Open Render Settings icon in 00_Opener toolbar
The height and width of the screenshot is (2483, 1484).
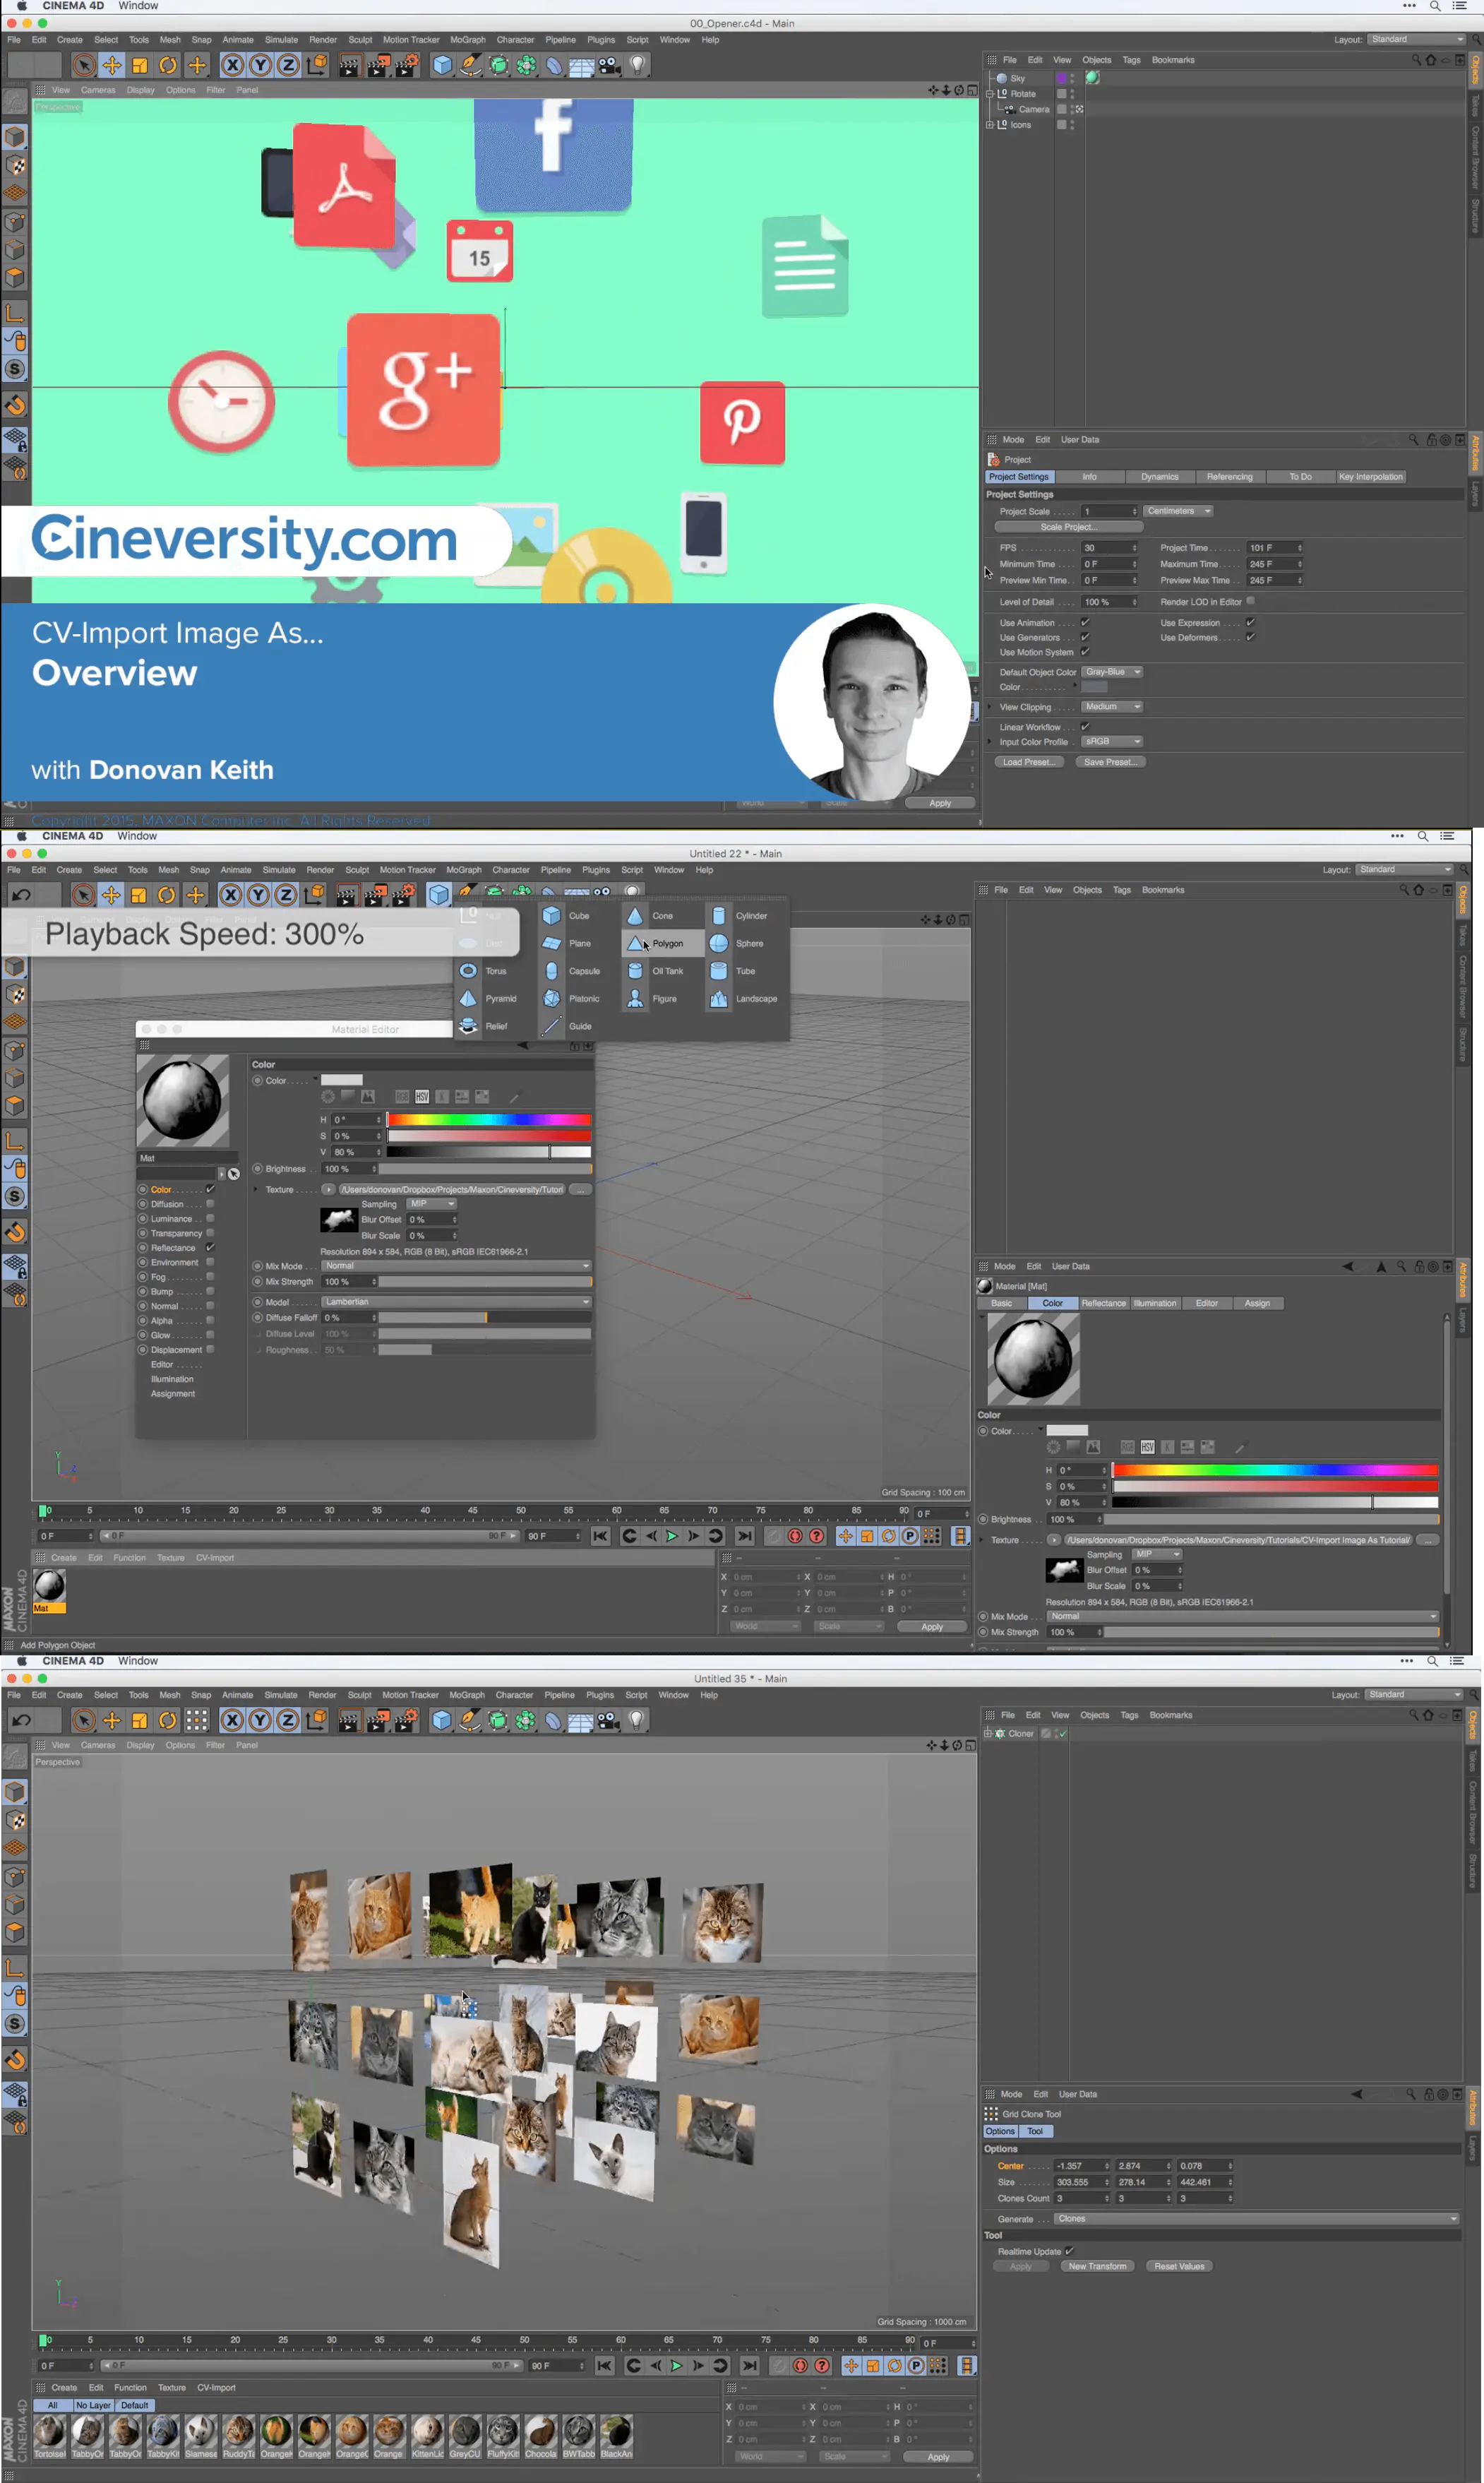point(407,66)
